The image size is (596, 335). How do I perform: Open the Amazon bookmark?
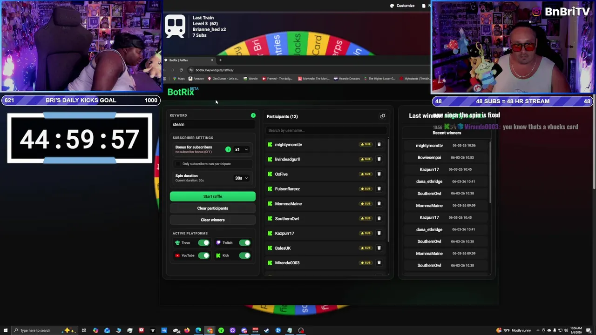click(196, 79)
